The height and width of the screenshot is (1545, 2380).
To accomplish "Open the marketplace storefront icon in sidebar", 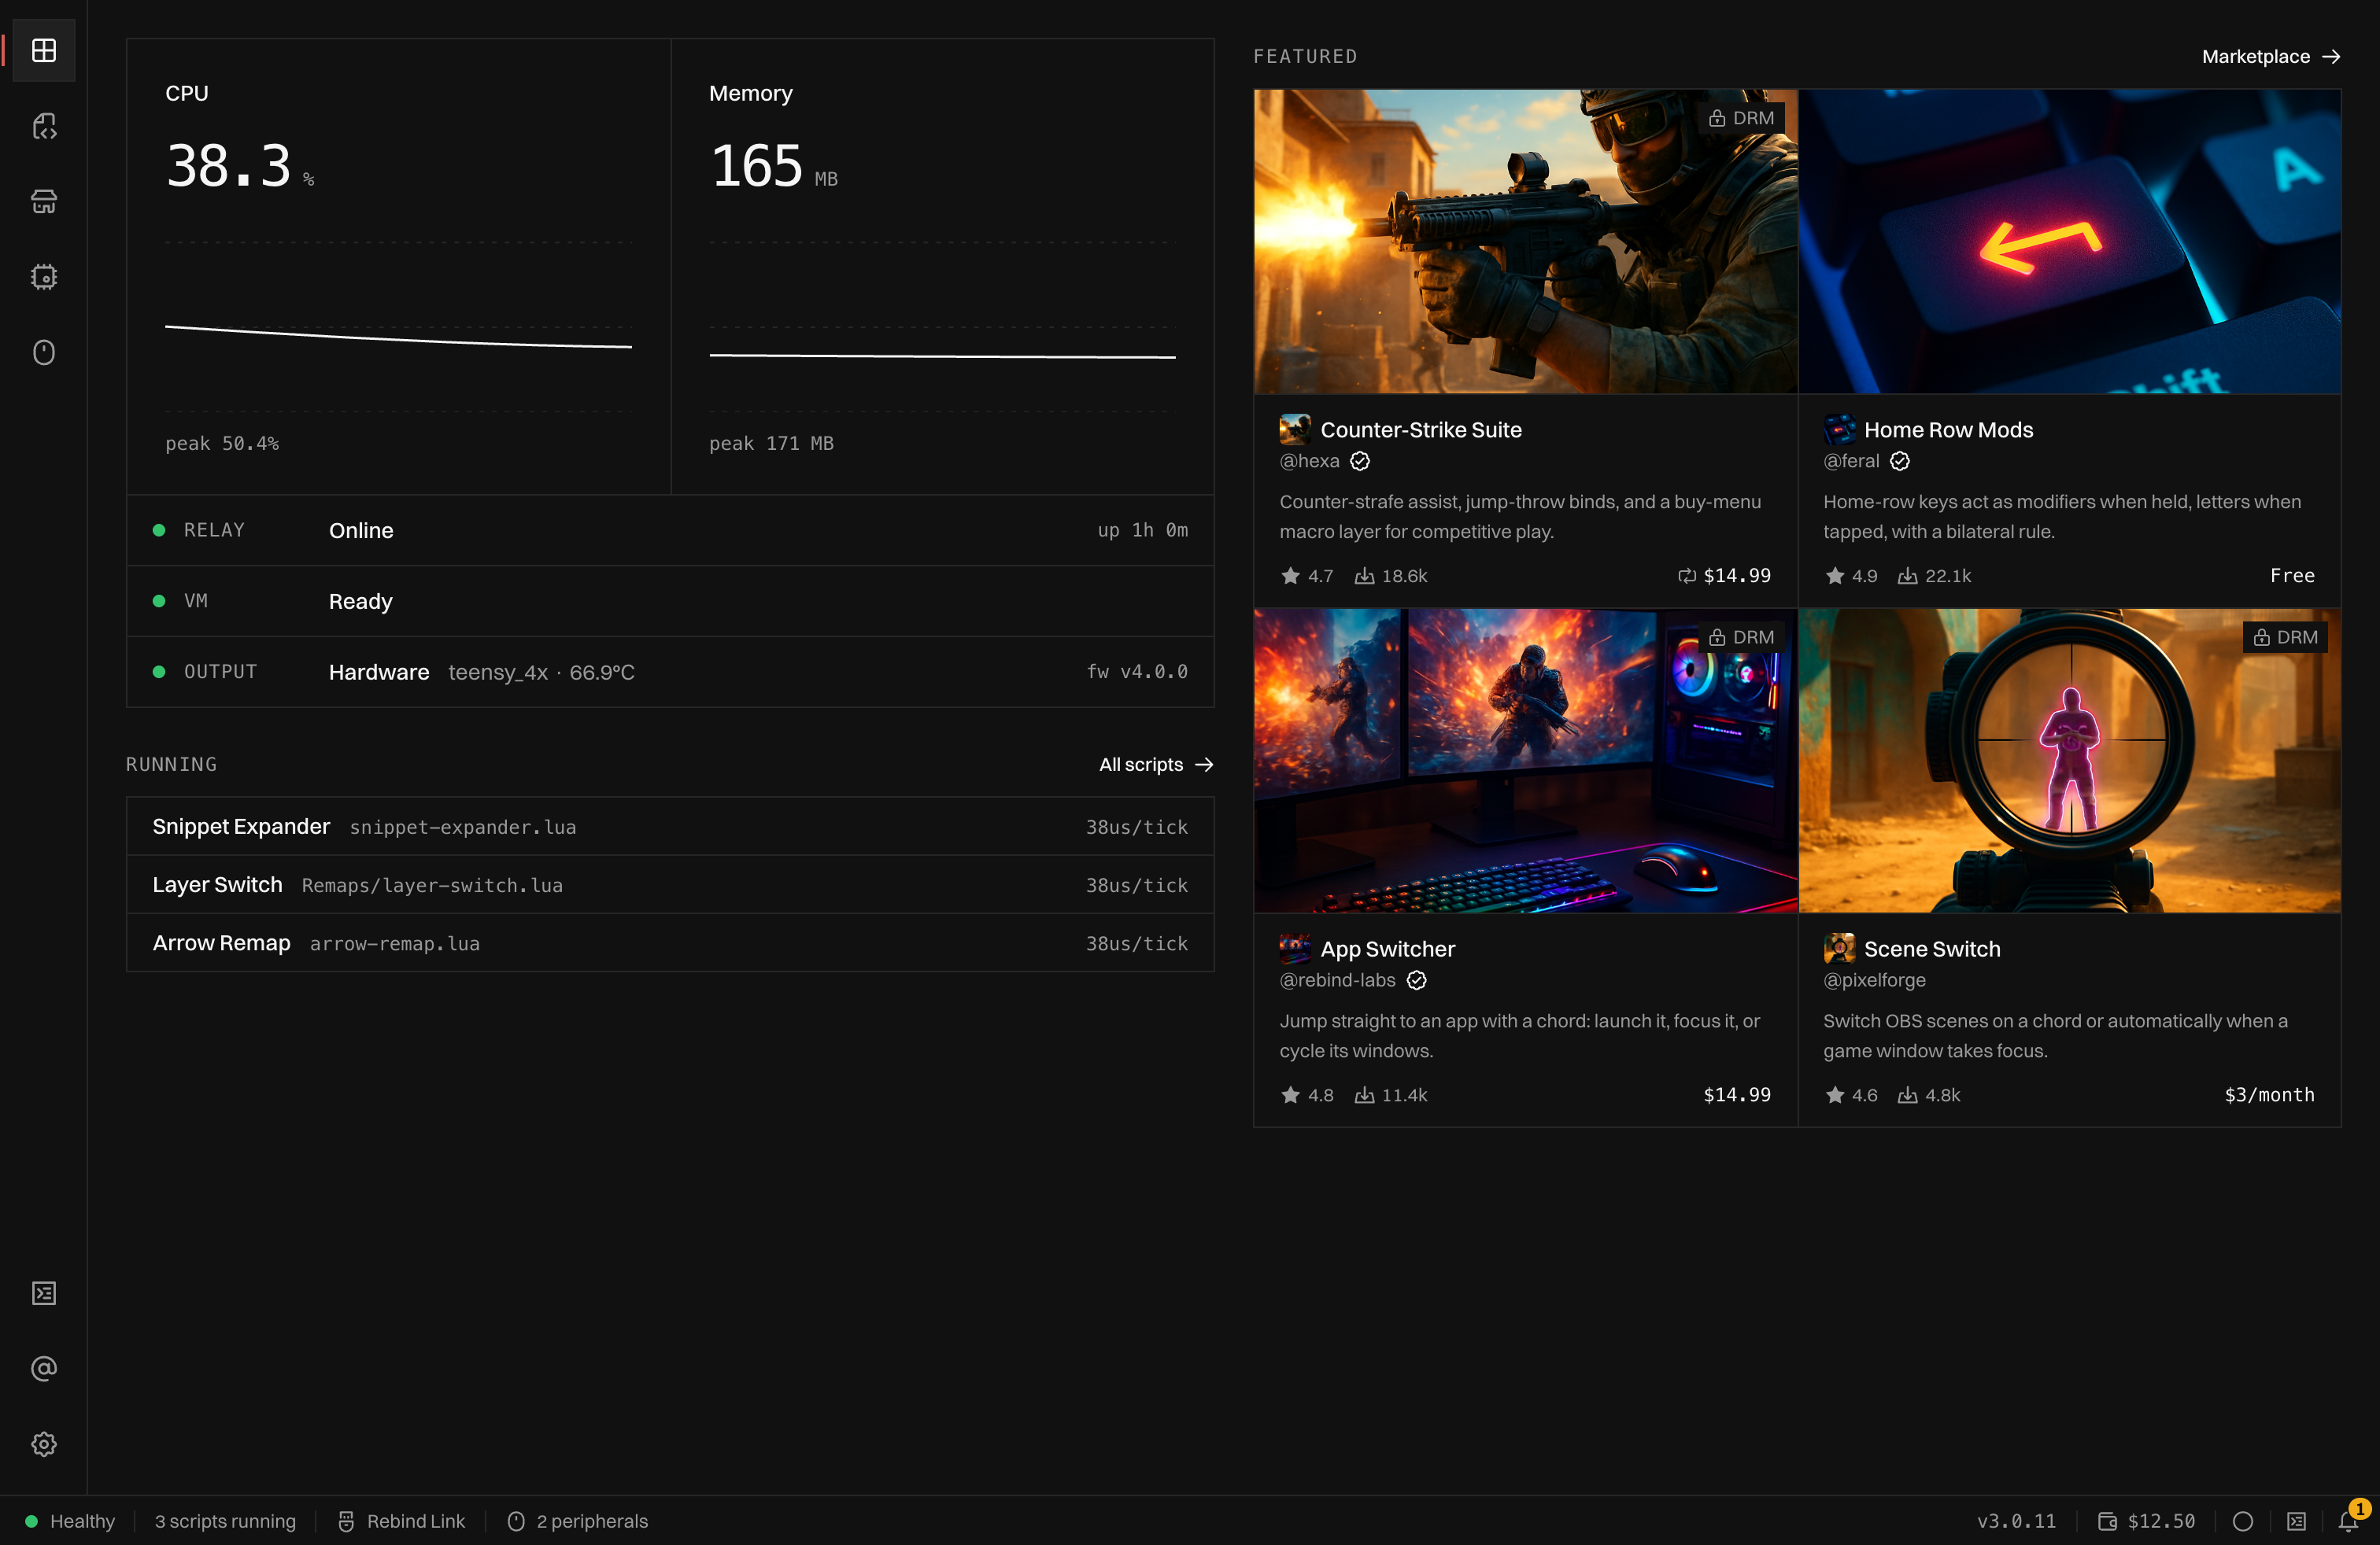I will click(x=44, y=201).
